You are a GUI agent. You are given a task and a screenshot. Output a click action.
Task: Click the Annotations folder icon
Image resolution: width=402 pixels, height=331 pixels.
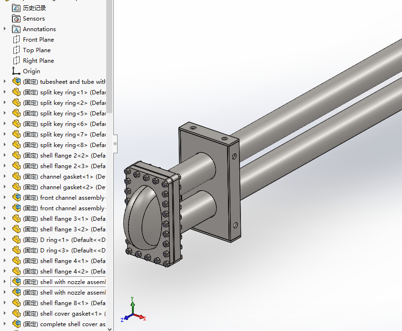tap(16, 29)
